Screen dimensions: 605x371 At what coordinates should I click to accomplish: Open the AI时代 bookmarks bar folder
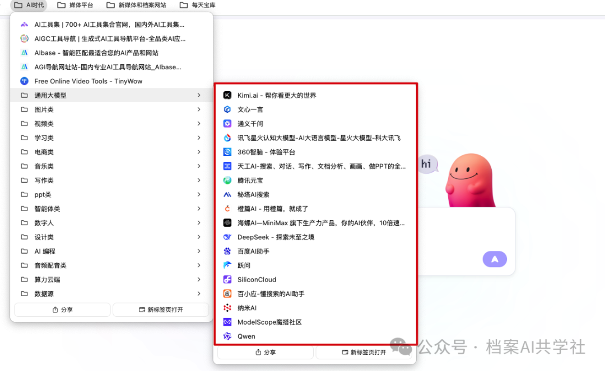(29, 5)
